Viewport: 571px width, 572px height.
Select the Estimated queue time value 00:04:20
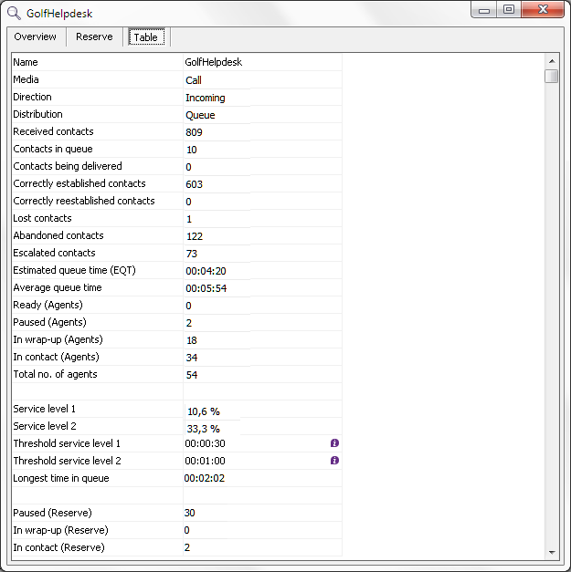point(206,271)
